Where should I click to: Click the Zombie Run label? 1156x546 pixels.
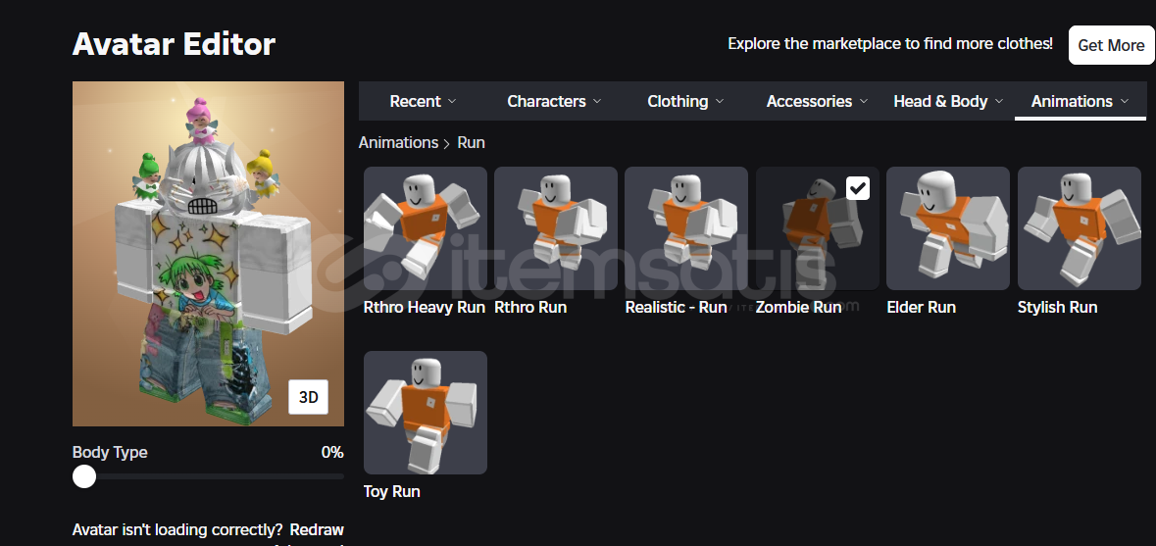(798, 307)
